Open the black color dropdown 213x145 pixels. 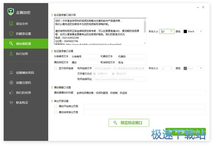tap(201, 31)
